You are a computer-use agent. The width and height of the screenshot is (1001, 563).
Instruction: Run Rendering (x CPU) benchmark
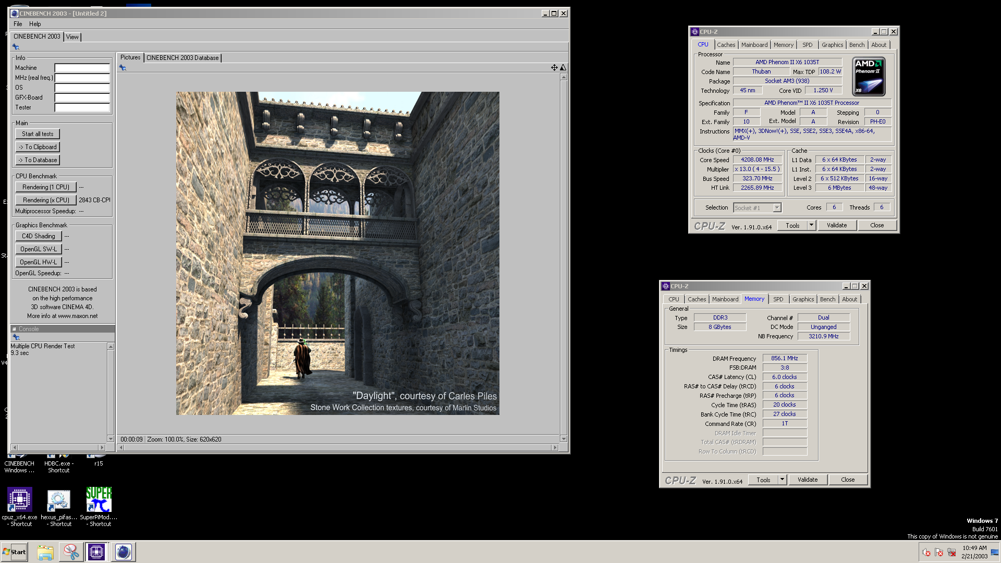(x=46, y=200)
